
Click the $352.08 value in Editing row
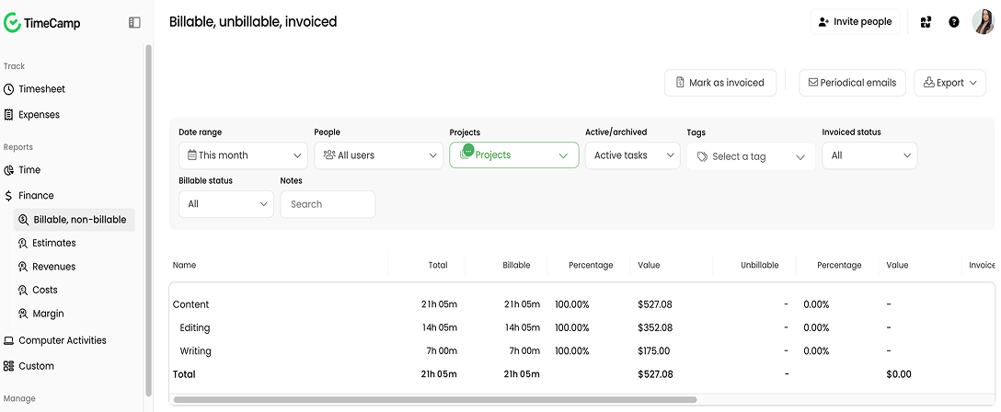coord(655,327)
